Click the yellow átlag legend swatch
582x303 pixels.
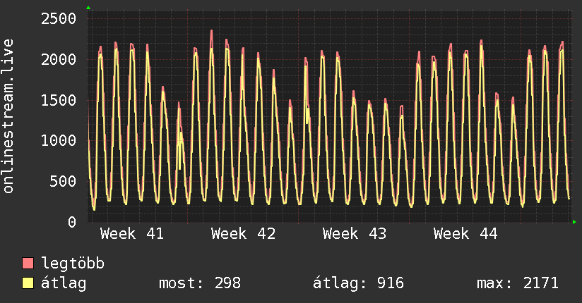28,283
